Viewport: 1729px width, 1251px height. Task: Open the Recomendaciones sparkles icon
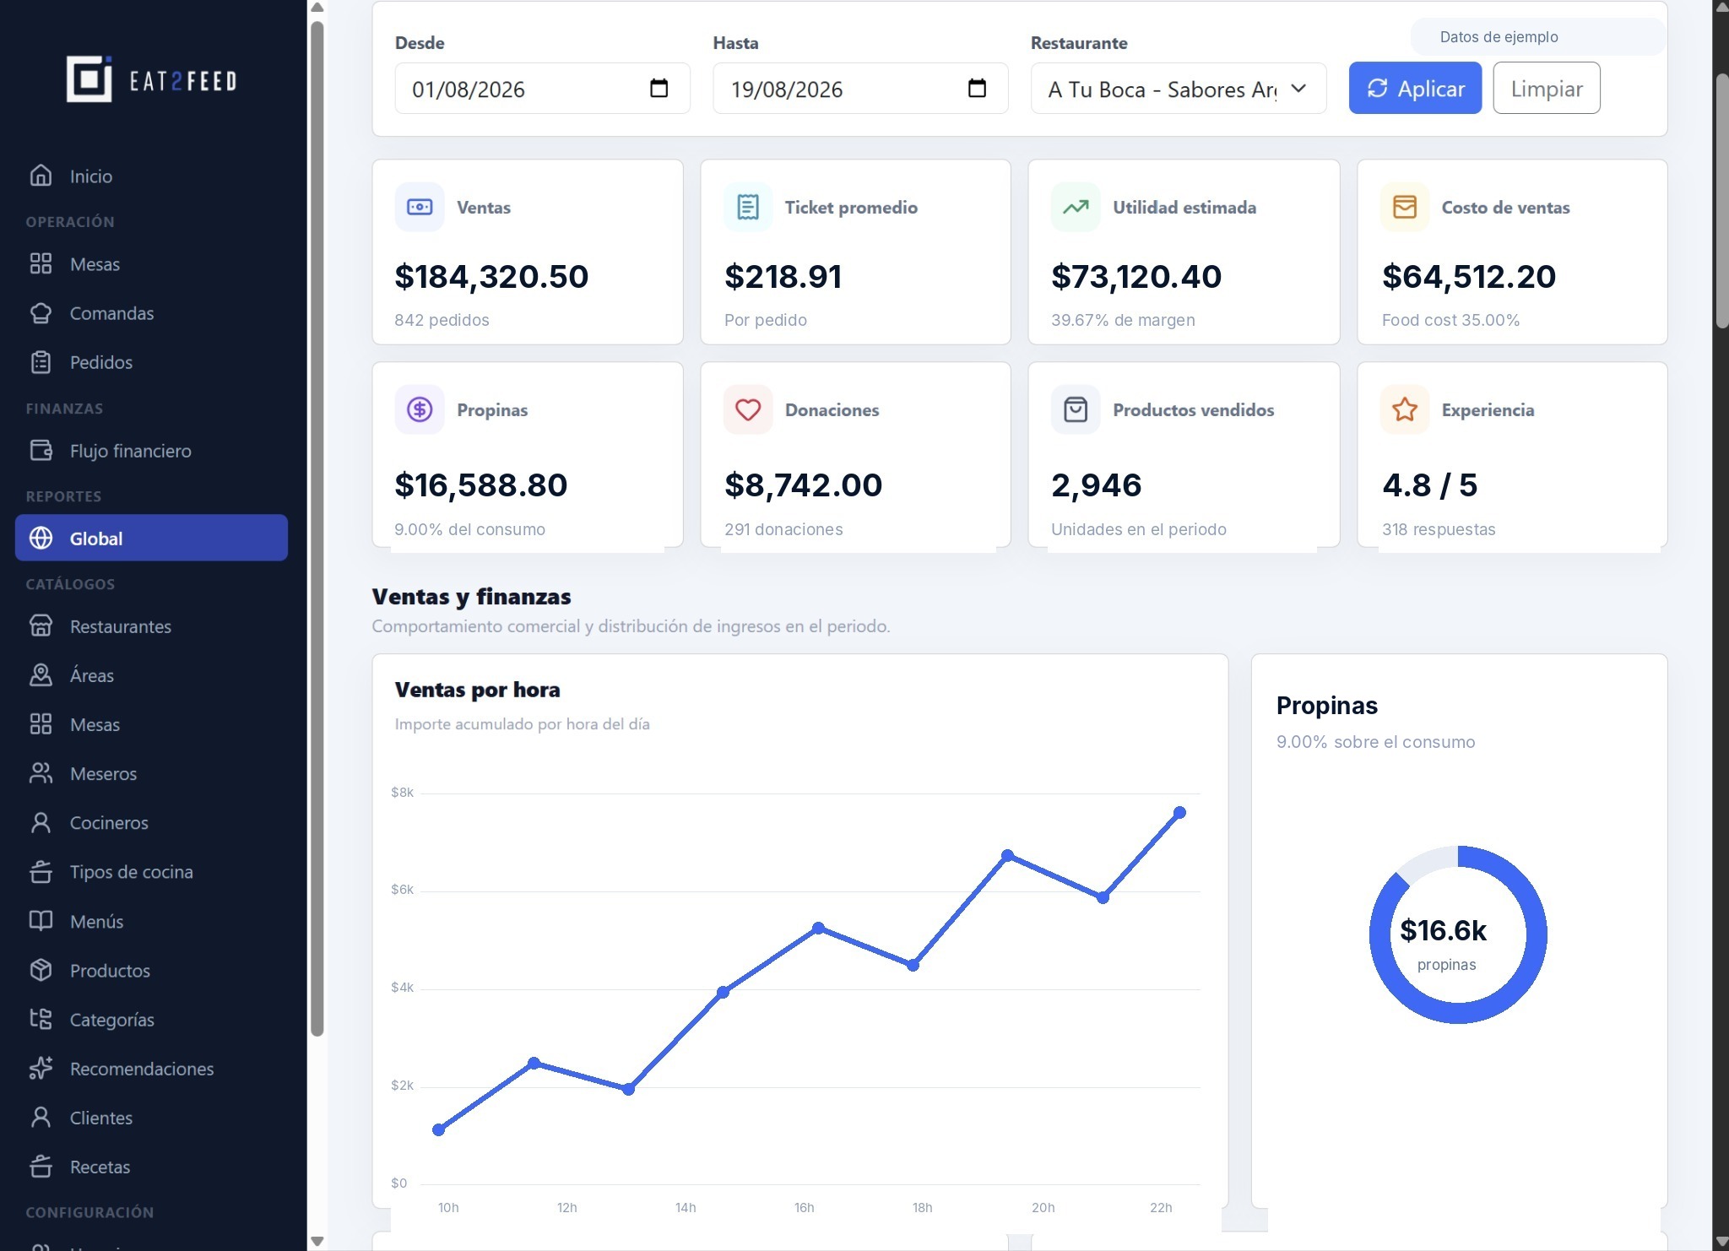click(x=41, y=1068)
